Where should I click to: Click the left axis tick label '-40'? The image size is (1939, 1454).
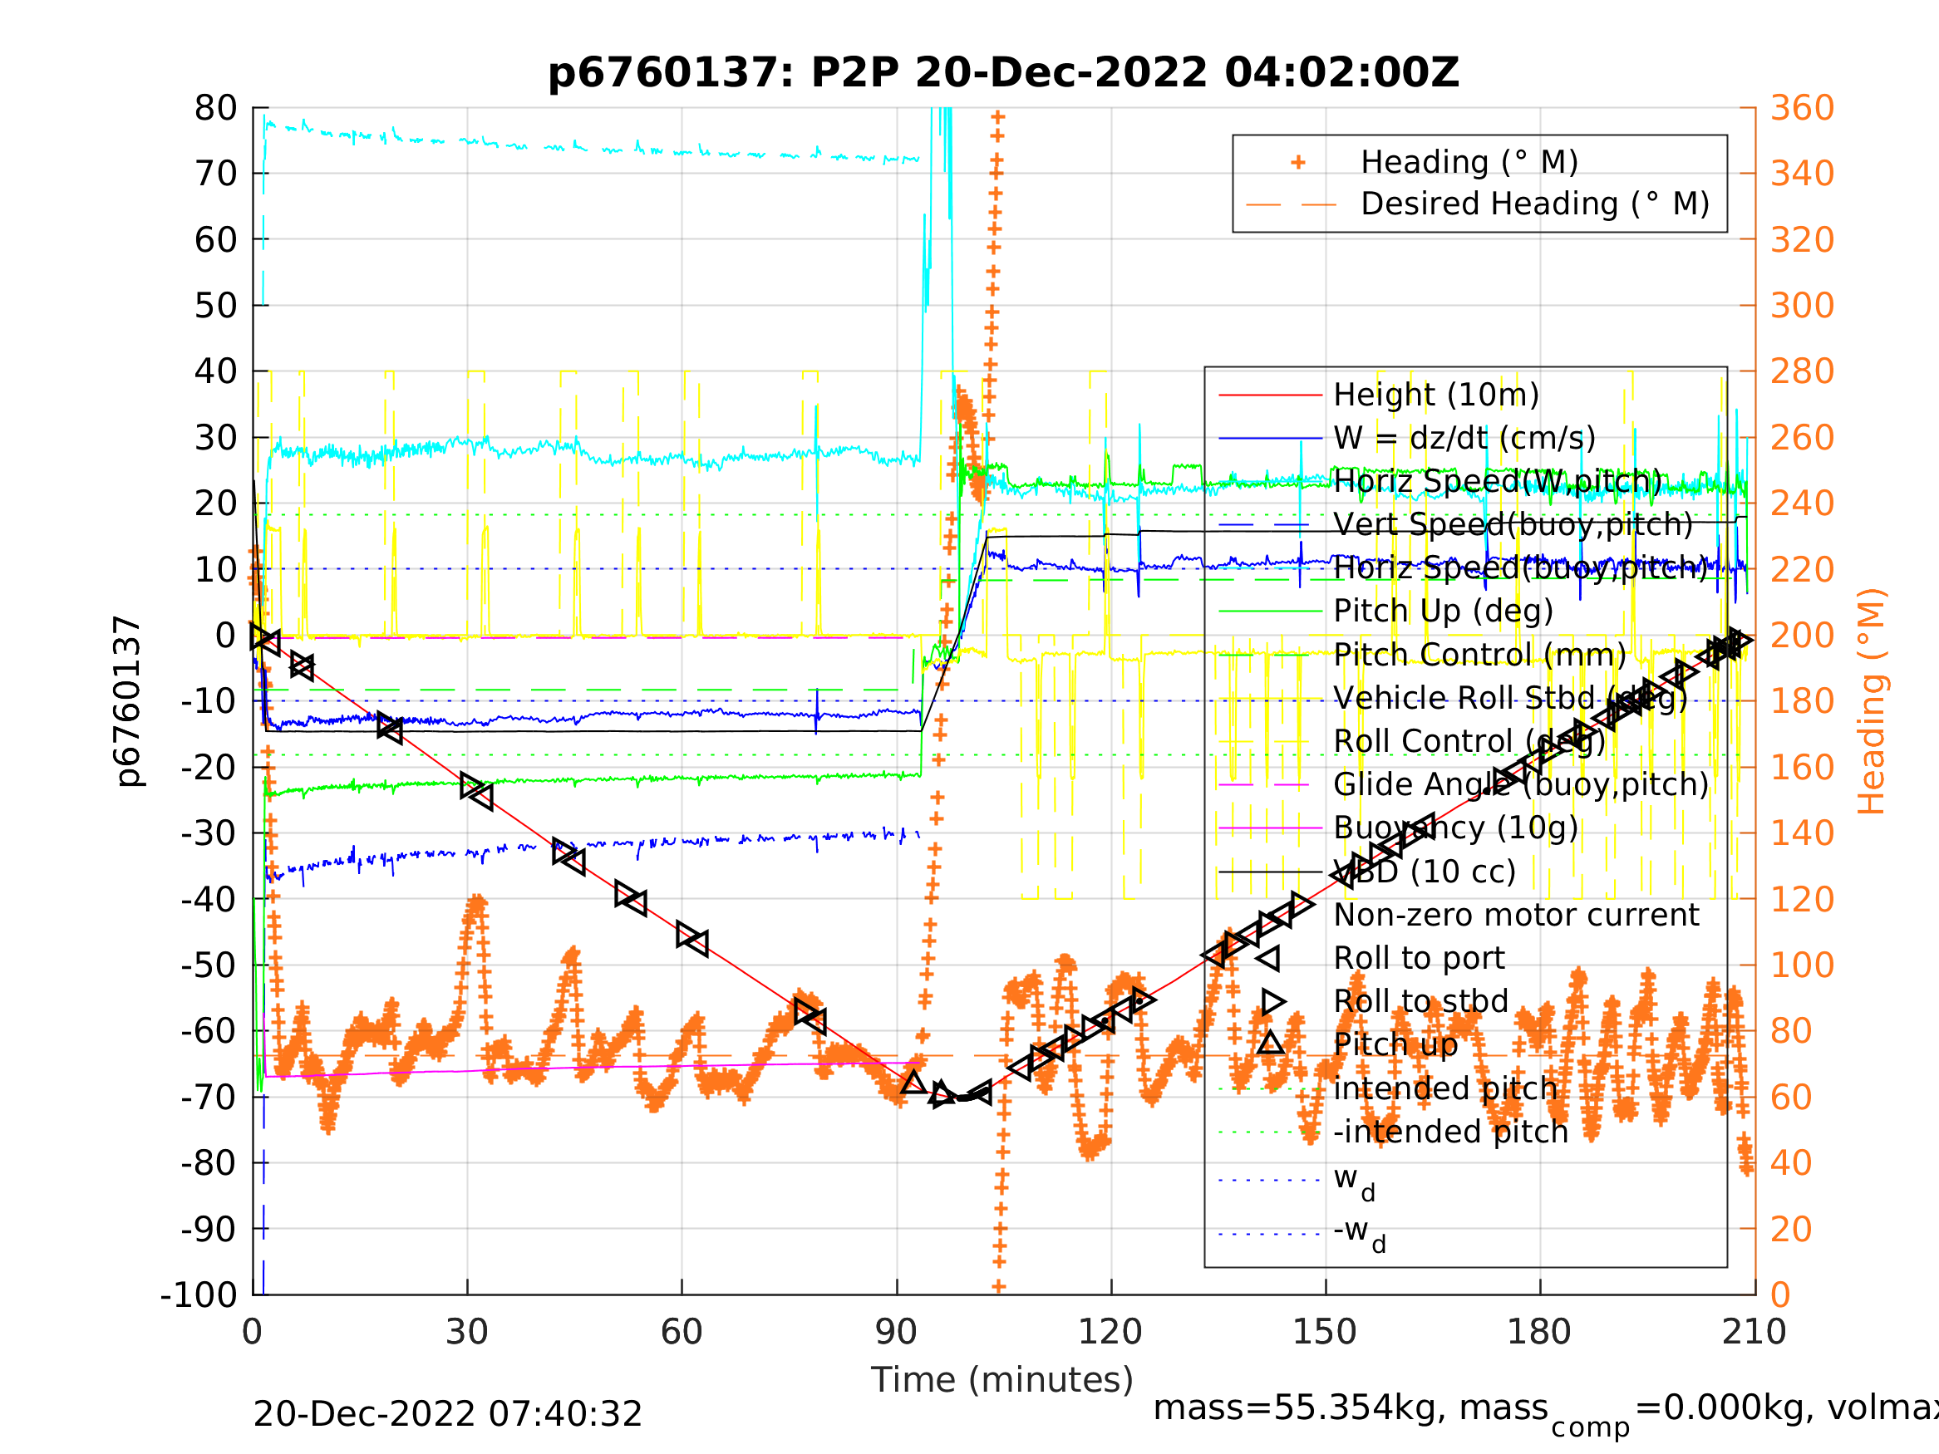pos(209,899)
